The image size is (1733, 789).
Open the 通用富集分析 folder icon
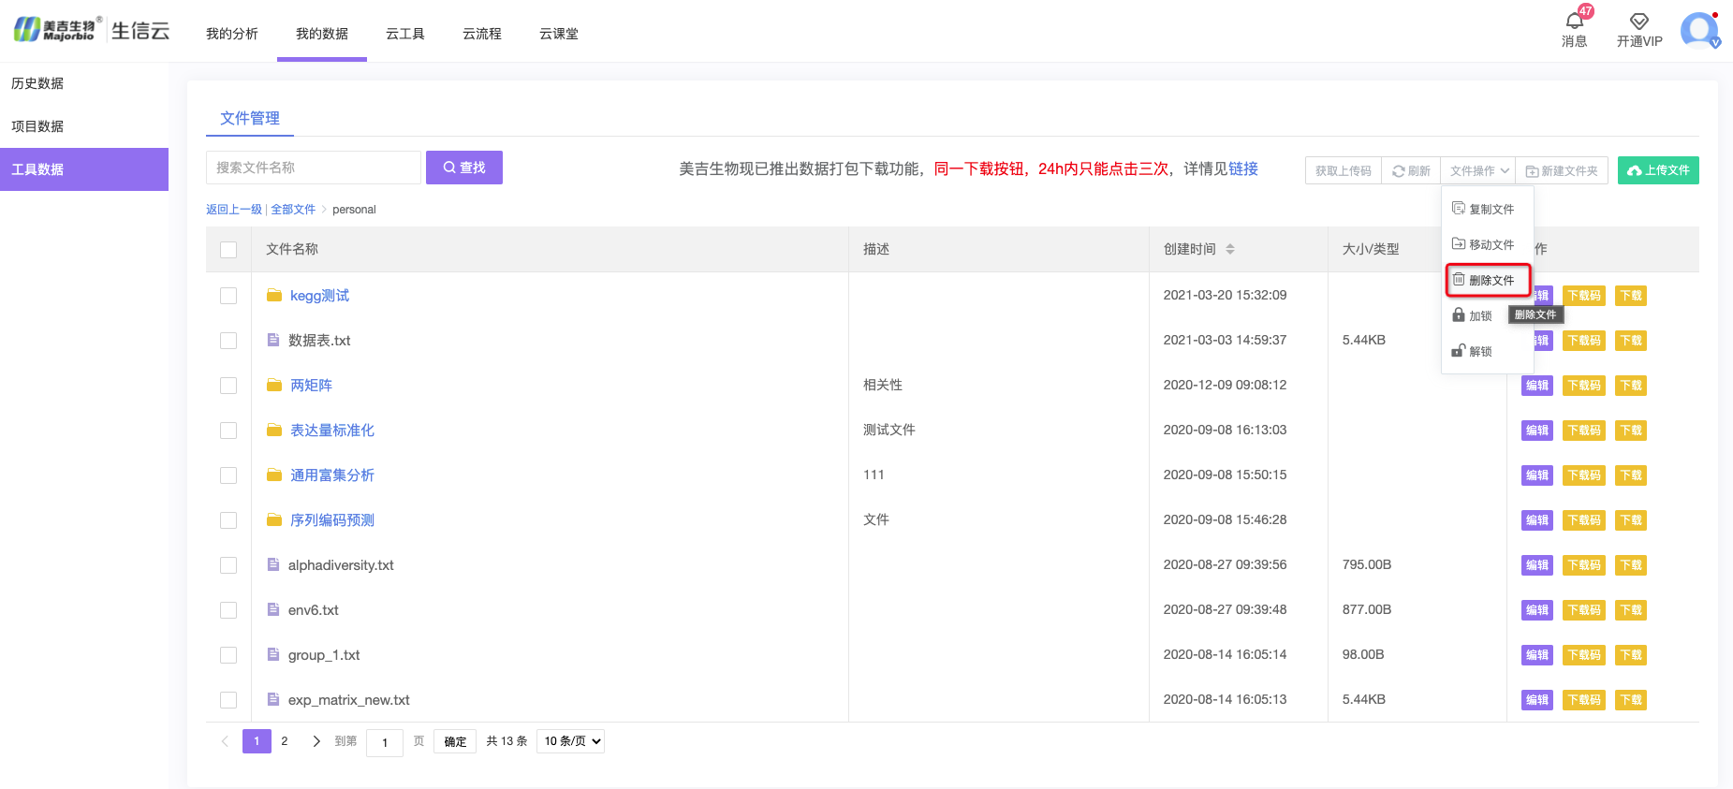[274, 475]
